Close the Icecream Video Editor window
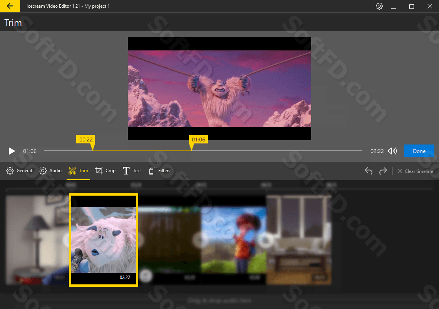The image size is (439, 309). click(x=430, y=6)
